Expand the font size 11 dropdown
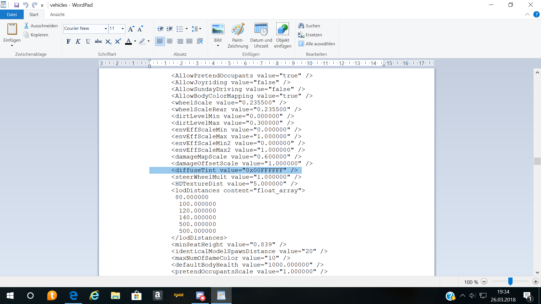 coord(123,29)
